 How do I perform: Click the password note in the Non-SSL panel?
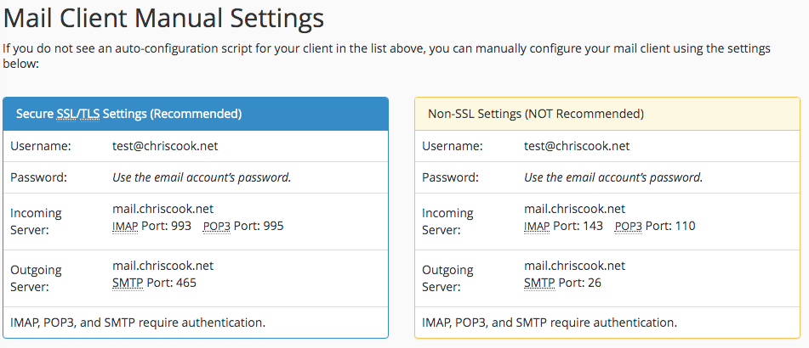(613, 177)
